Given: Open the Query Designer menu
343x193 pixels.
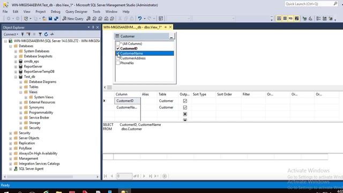Looking at the screenshot, I should pyautogui.click(x=76, y=12).
